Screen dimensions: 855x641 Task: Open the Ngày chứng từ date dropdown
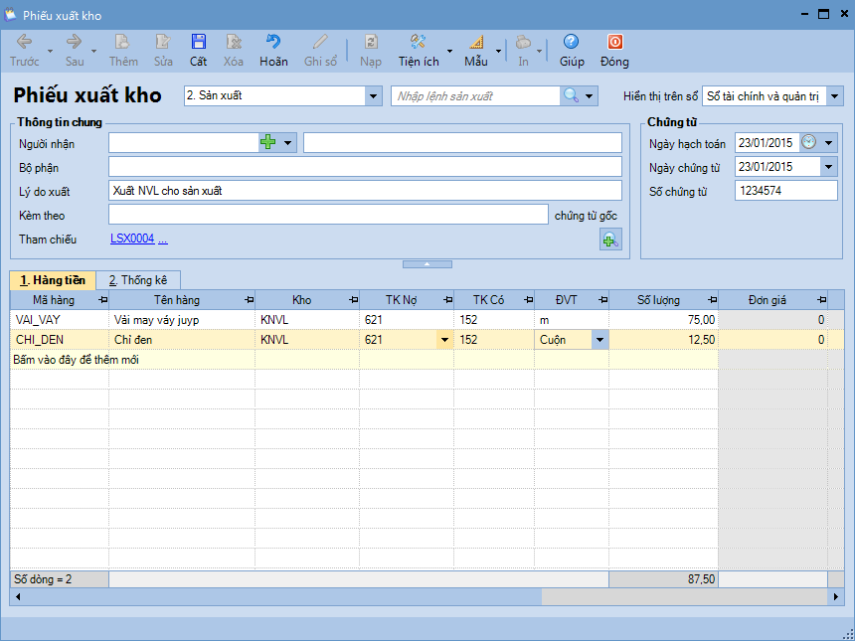pyautogui.click(x=829, y=167)
